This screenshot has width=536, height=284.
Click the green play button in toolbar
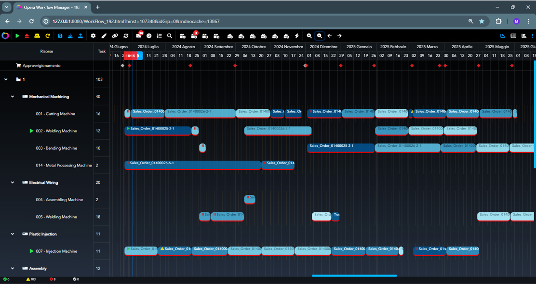pos(17,36)
